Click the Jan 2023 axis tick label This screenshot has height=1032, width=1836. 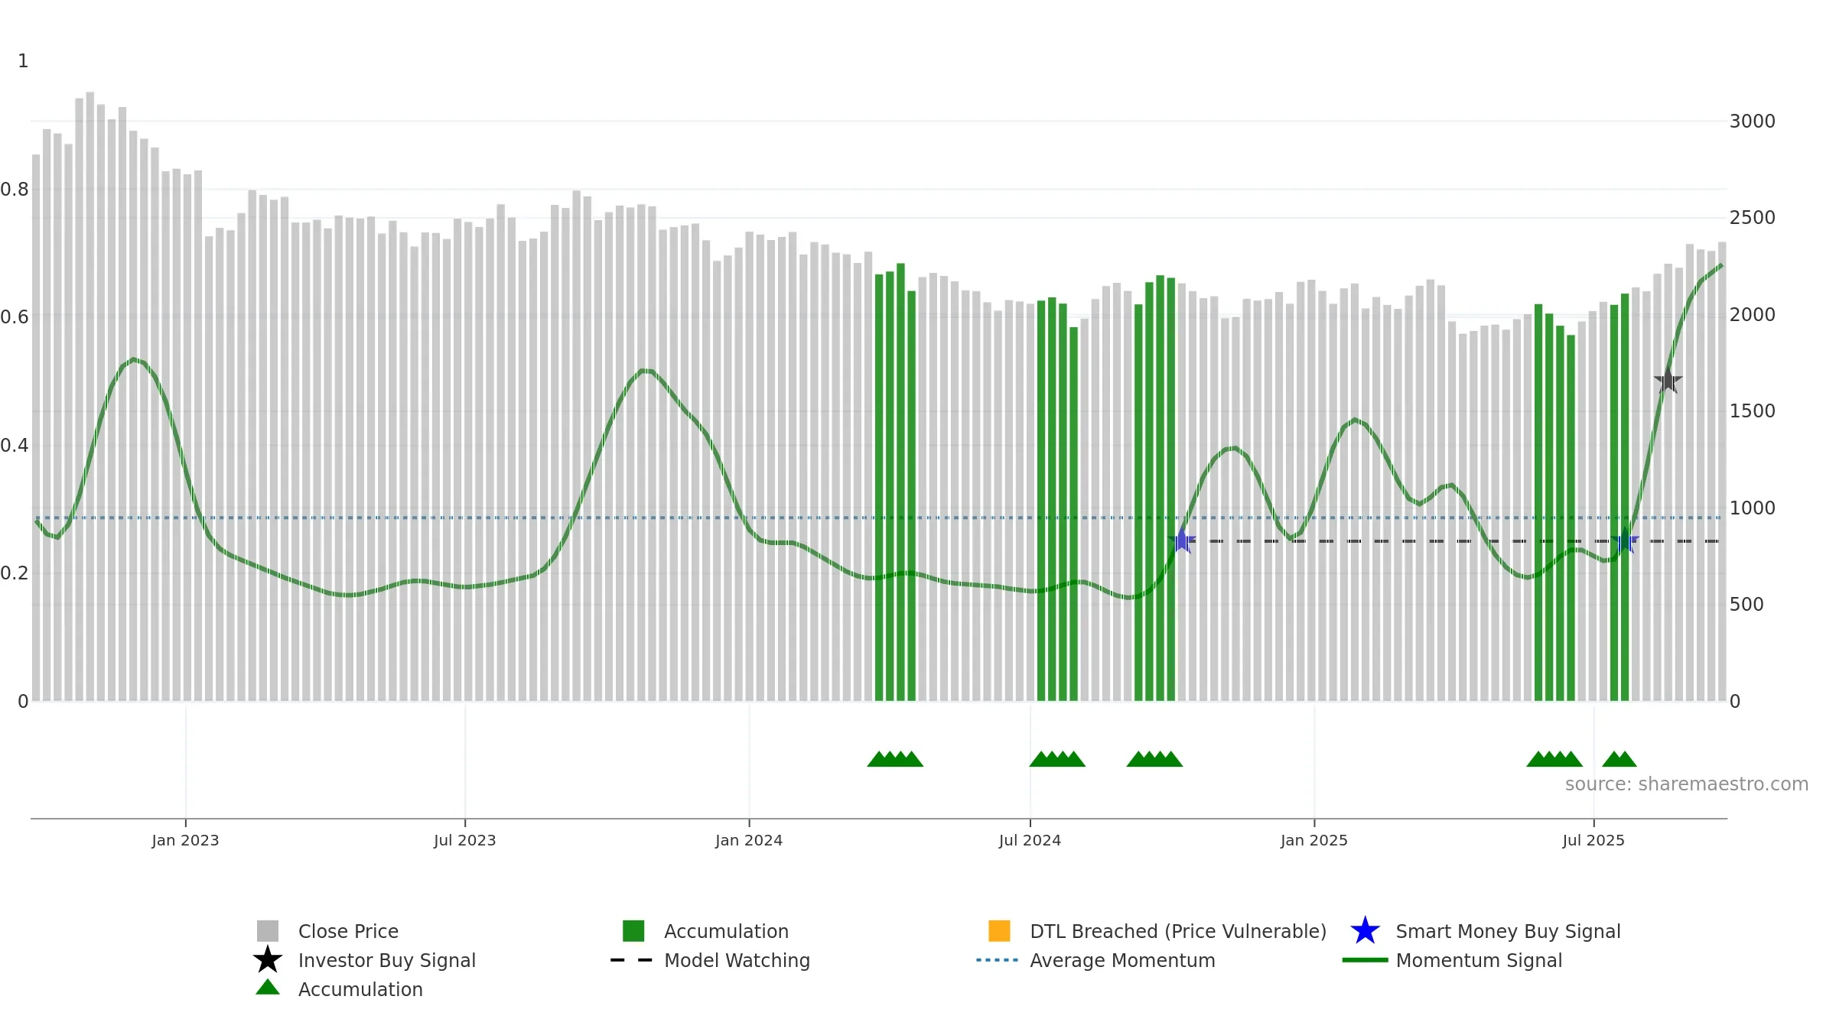click(x=185, y=840)
